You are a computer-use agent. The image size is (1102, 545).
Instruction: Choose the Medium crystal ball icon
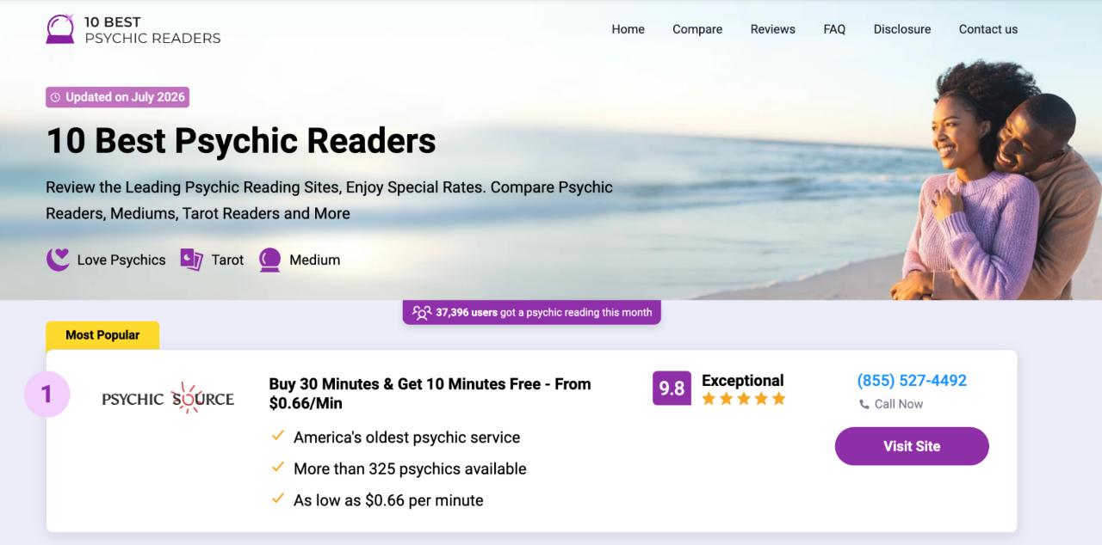270,260
